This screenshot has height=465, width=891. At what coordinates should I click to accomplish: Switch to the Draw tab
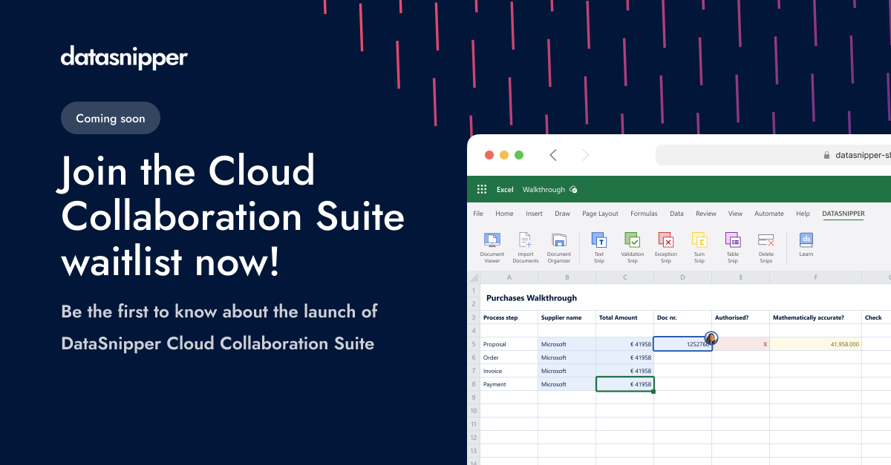point(562,214)
